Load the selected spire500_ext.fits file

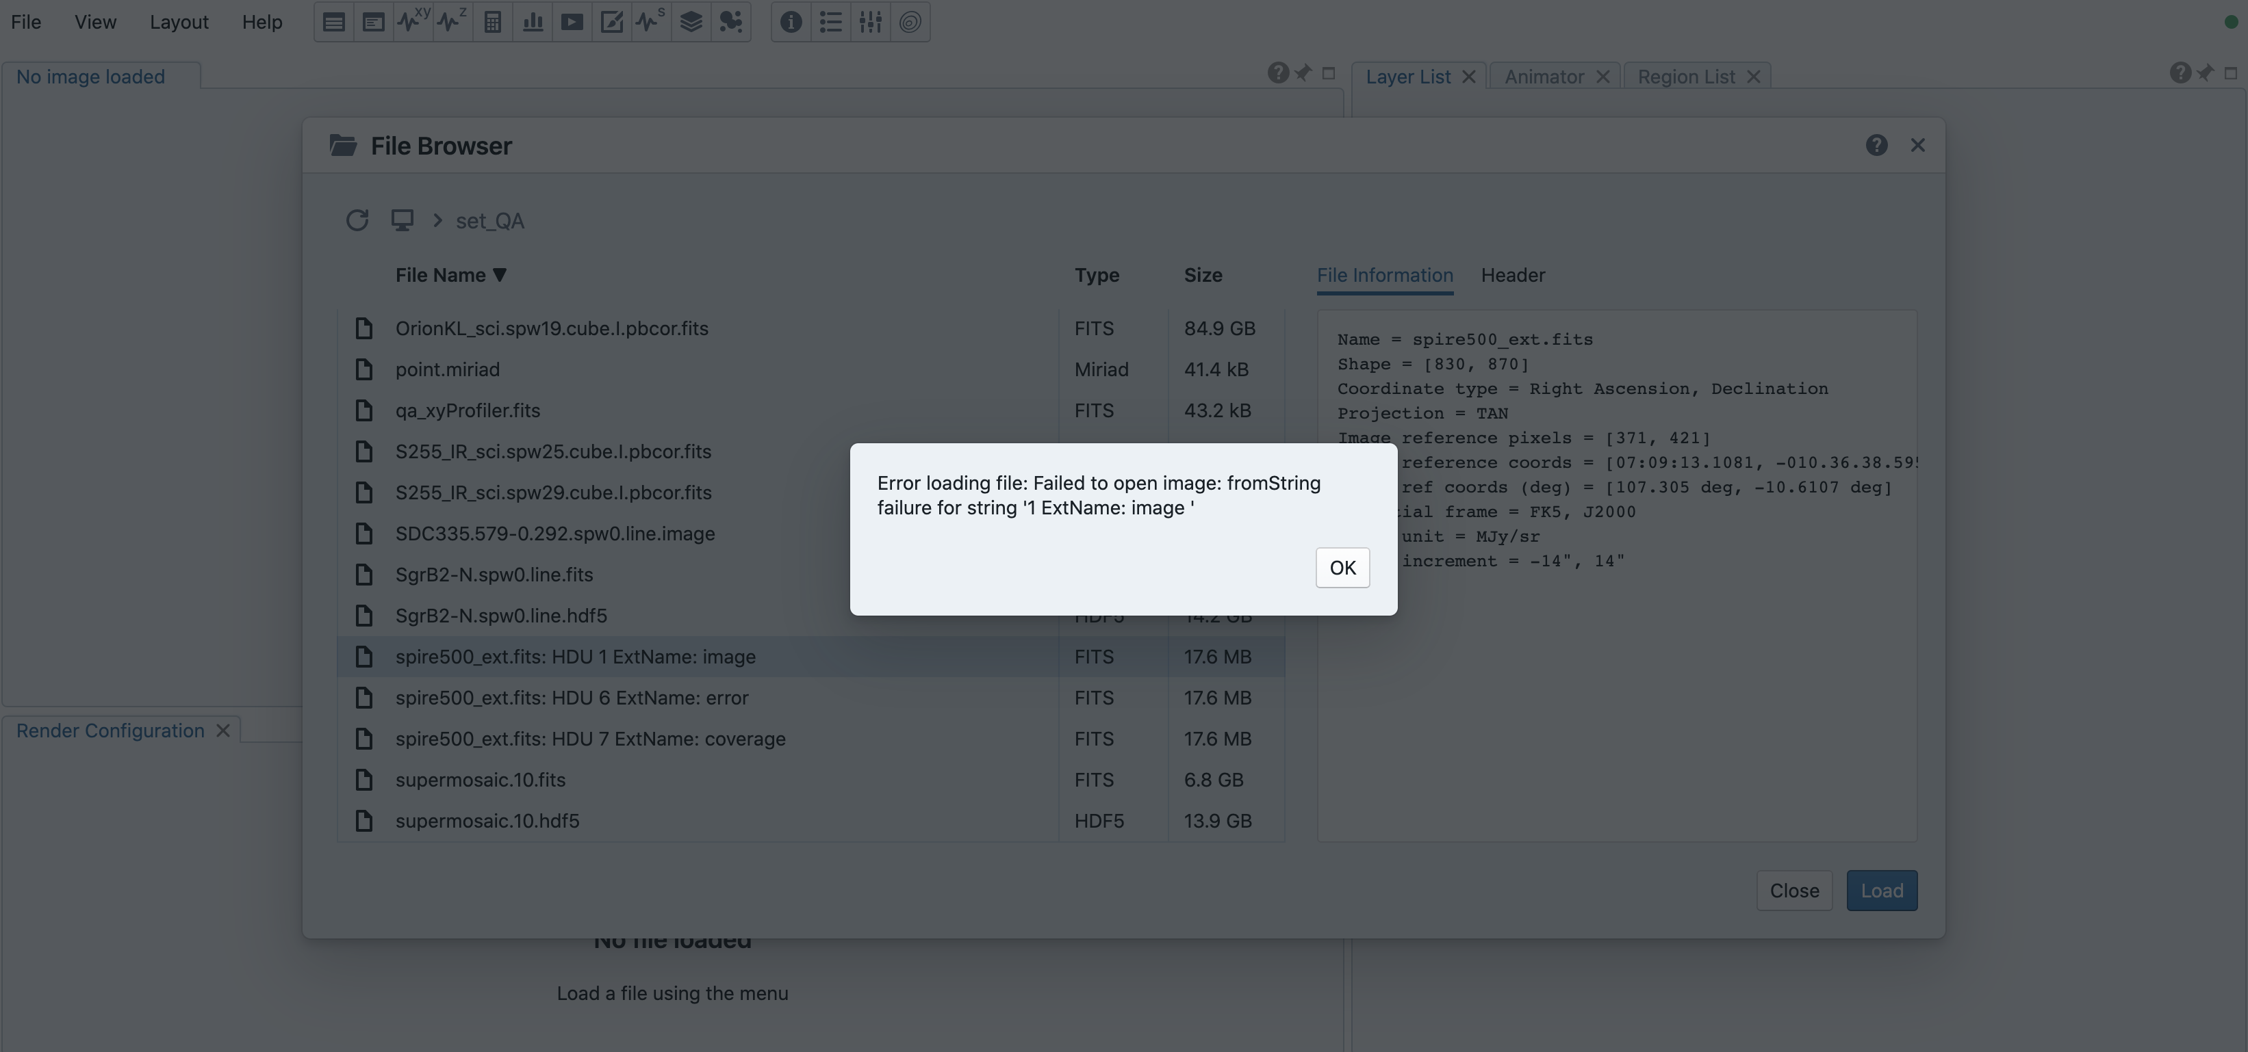(1882, 890)
